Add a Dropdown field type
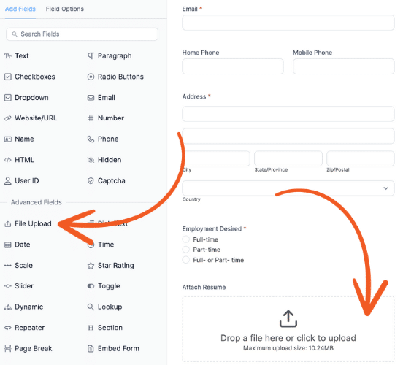 [x=26, y=98]
